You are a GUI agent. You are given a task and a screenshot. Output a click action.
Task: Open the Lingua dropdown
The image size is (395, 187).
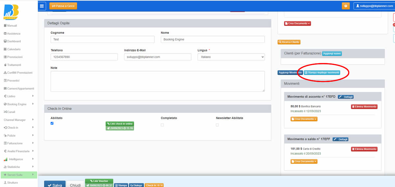tap(231, 57)
